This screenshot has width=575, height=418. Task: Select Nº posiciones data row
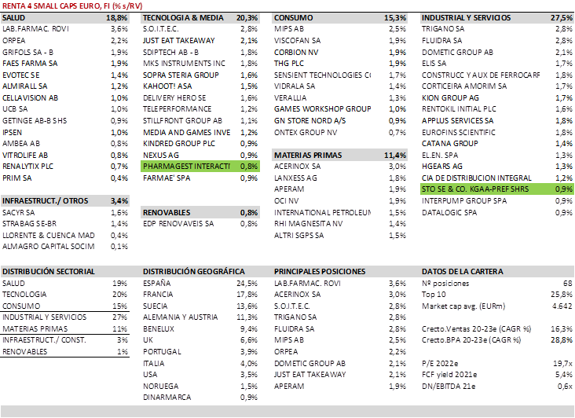pos(497,283)
